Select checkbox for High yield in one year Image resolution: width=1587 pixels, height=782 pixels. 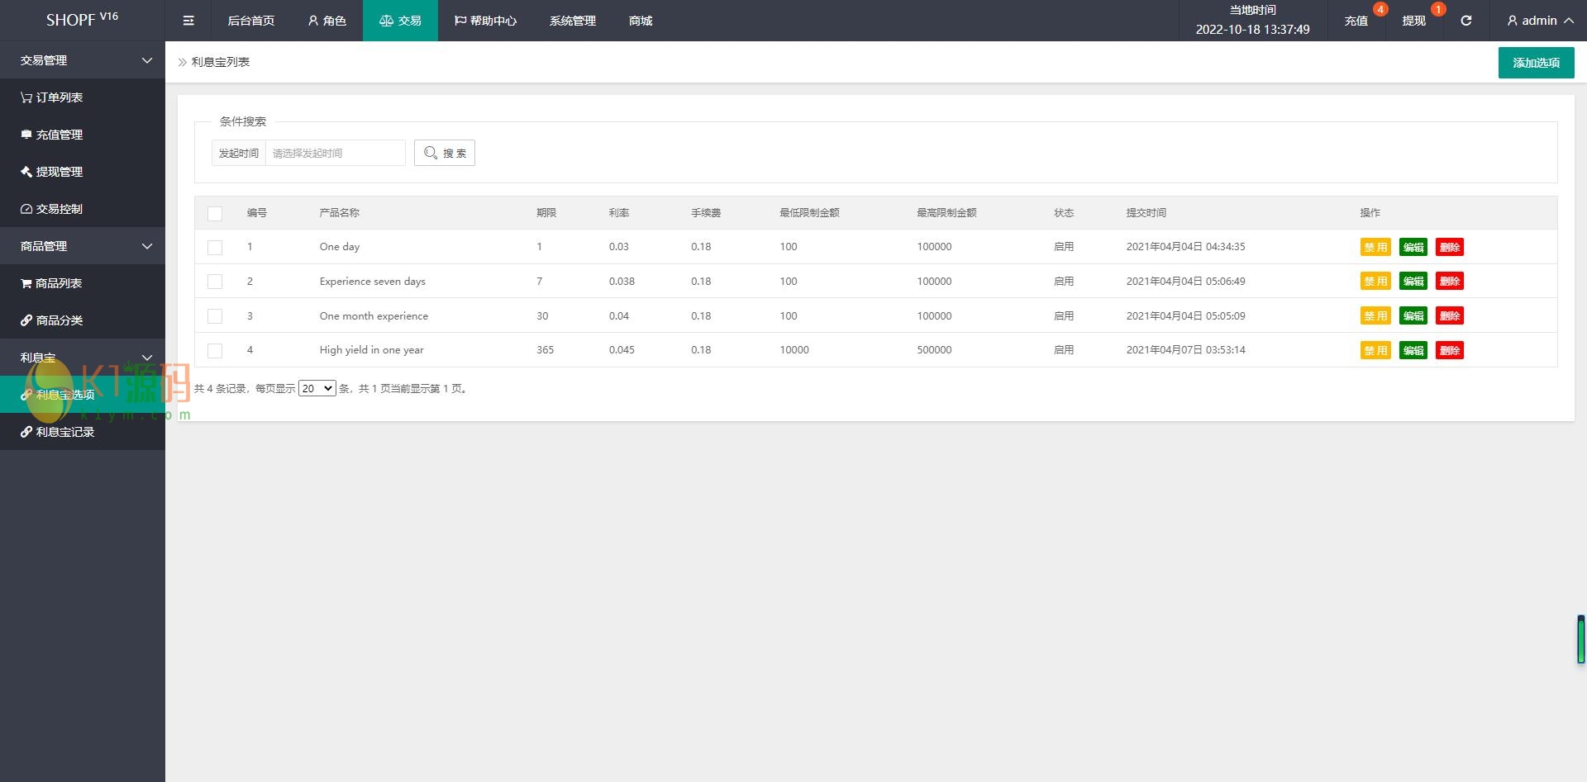tap(215, 351)
